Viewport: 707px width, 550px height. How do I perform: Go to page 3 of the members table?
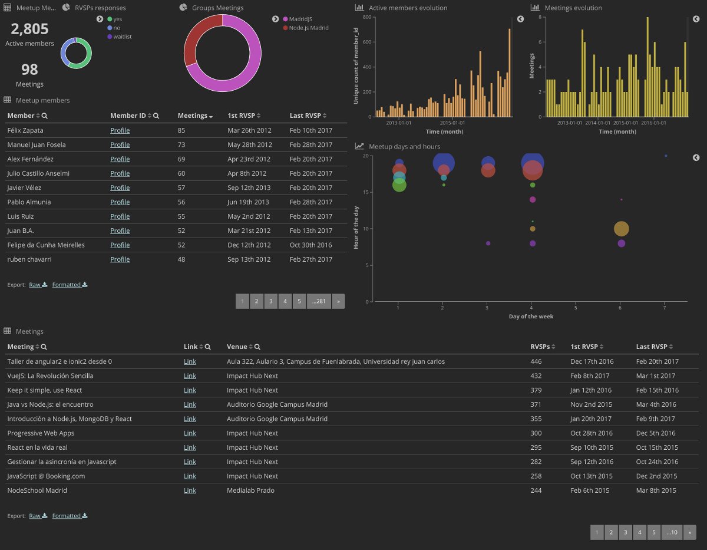pyautogui.click(x=270, y=301)
